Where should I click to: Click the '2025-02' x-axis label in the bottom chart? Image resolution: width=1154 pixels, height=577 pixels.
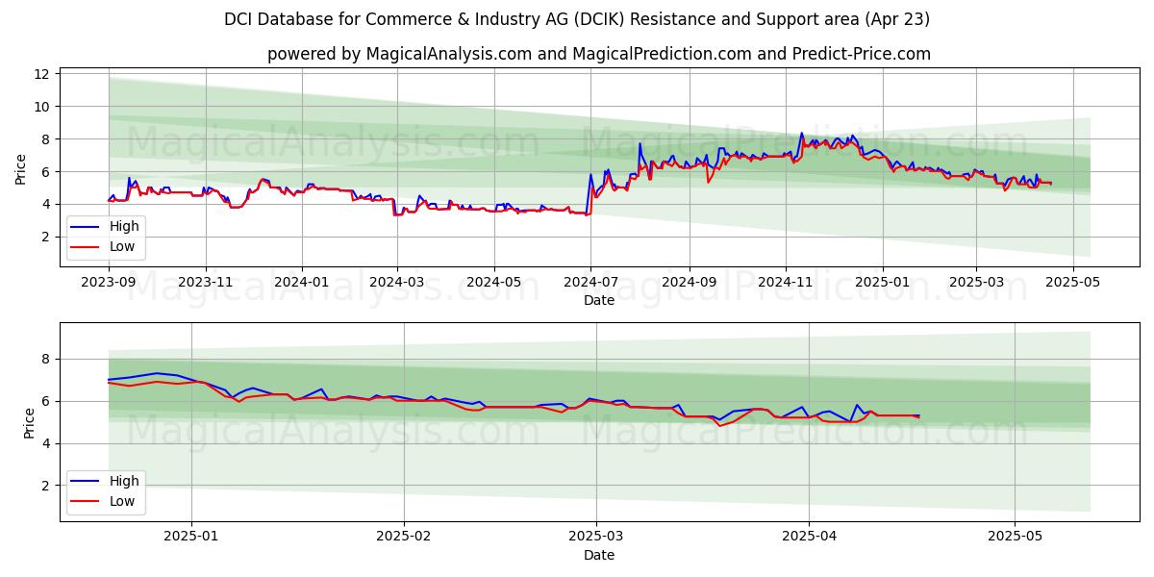404,538
